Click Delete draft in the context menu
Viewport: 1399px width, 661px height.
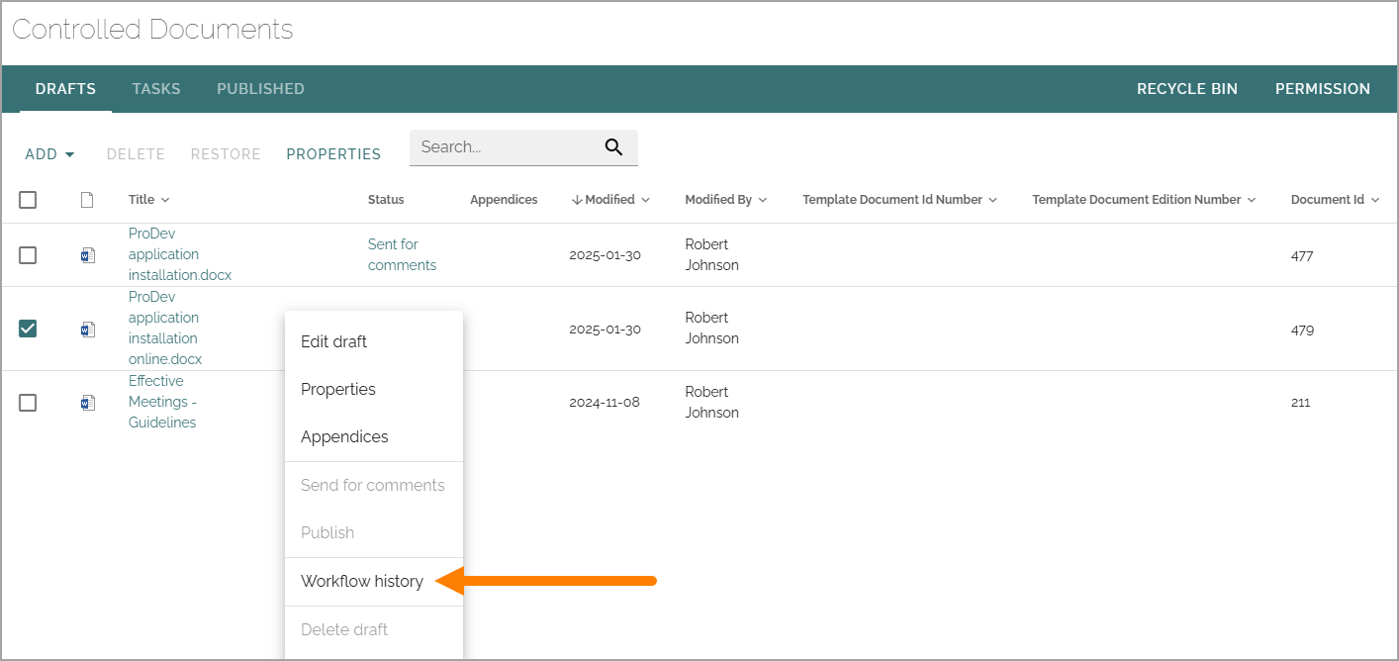pyautogui.click(x=374, y=629)
